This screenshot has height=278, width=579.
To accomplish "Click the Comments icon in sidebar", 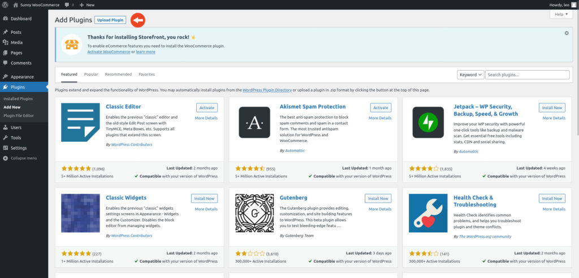I will pos(5,63).
